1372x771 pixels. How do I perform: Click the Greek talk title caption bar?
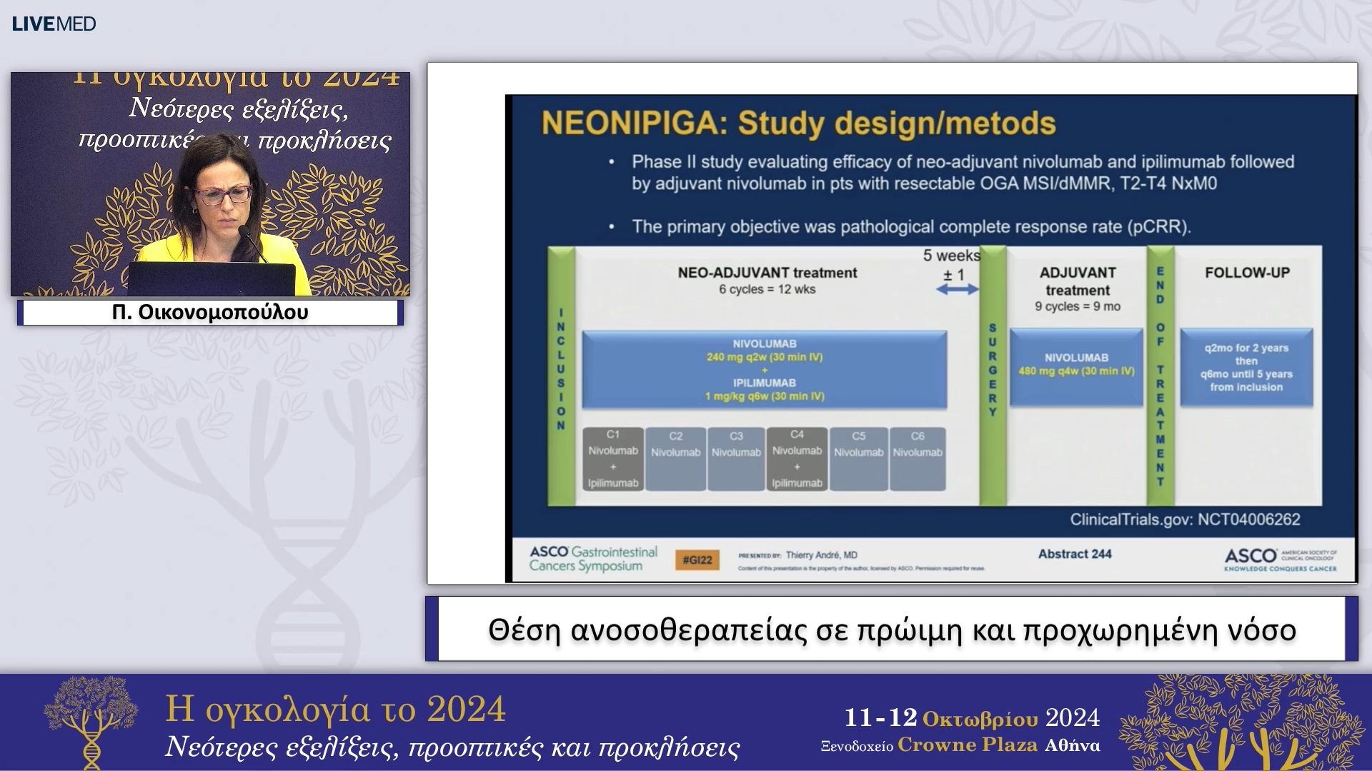891,630
